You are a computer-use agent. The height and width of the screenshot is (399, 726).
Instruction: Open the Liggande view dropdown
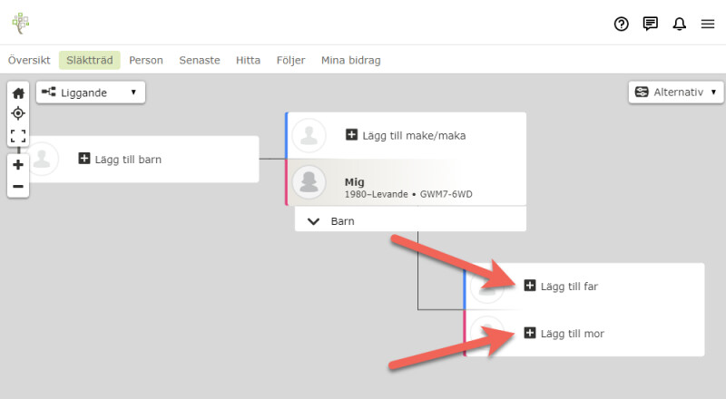(91, 92)
